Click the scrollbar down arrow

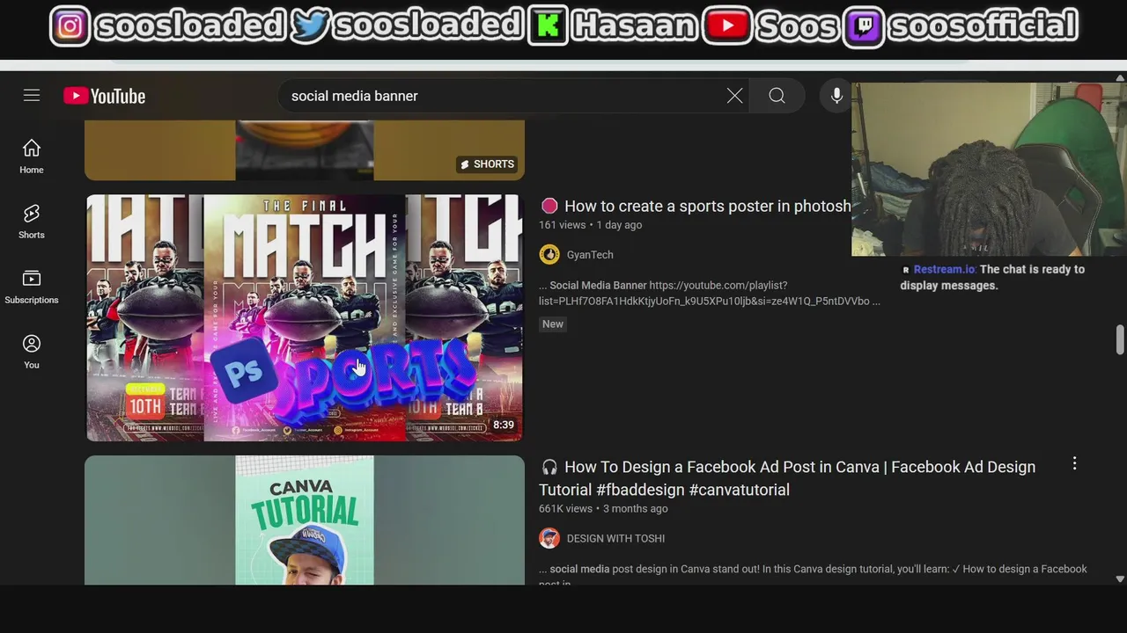click(1120, 578)
